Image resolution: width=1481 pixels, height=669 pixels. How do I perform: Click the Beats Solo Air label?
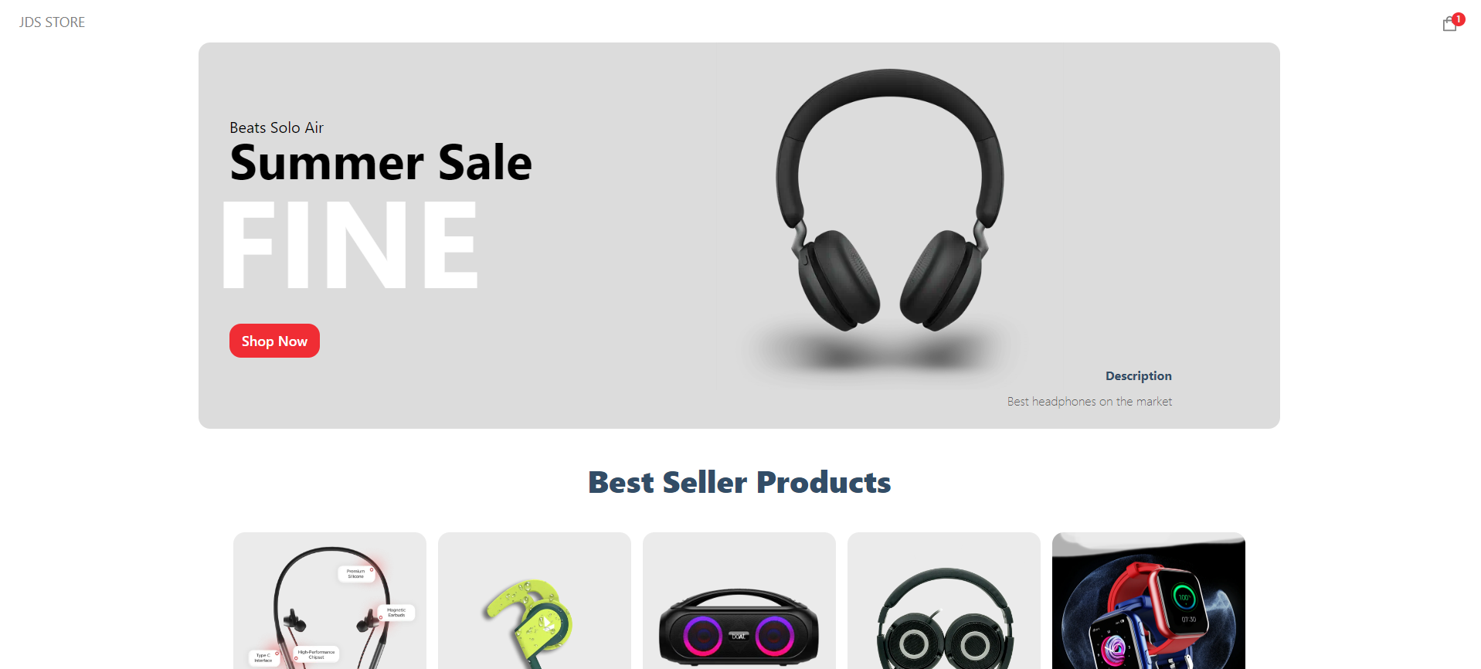coord(277,127)
